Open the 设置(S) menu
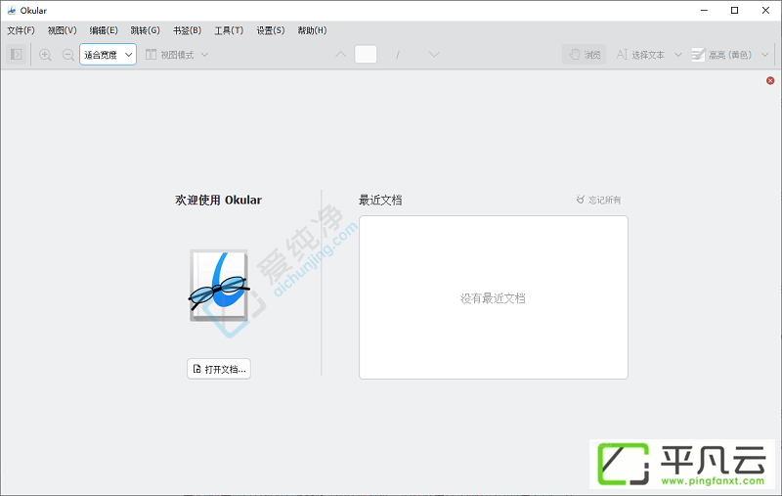This screenshot has height=496, width=782. click(x=271, y=30)
